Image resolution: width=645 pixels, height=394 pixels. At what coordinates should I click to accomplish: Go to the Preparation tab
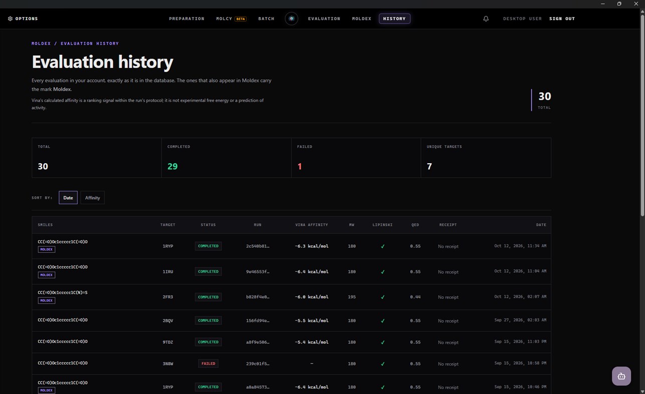(x=187, y=19)
